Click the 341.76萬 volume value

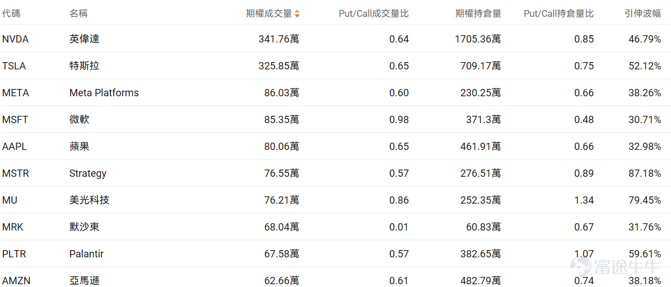click(x=279, y=39)
